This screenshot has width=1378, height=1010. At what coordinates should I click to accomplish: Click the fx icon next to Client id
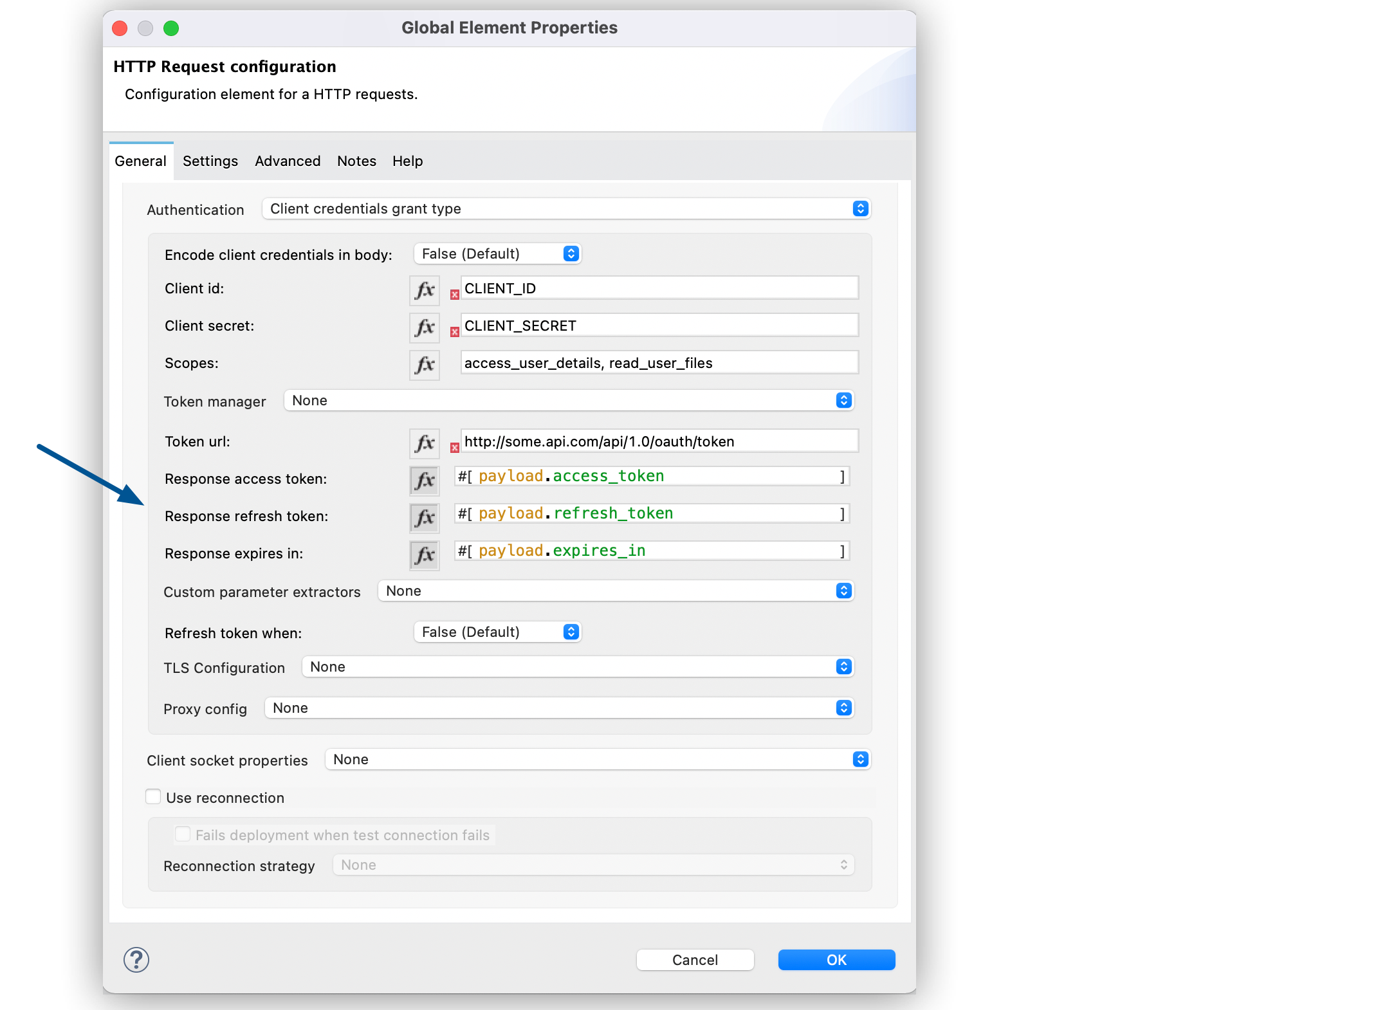tap(425, 290)
